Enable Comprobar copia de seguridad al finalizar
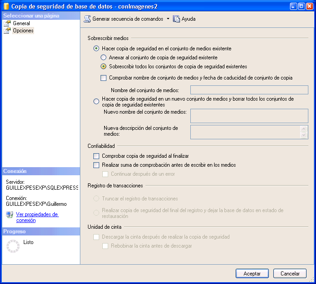Screen dimensions: 316x284 coord(97,156)
